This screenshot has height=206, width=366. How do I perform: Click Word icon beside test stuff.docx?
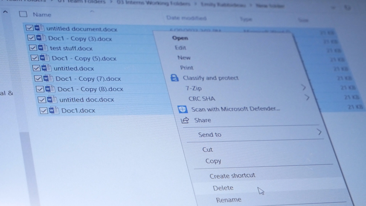click(x=43, y=48)
